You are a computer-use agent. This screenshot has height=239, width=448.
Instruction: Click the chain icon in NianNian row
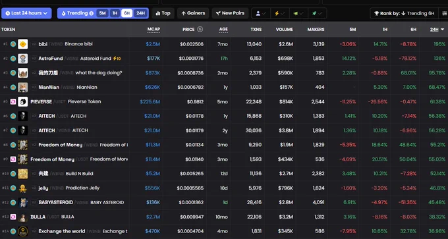point(13,88)
